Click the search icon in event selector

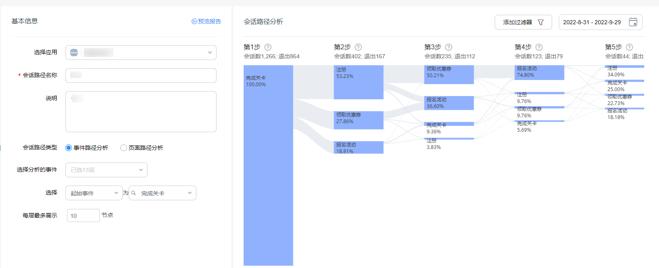pos(134,193)
